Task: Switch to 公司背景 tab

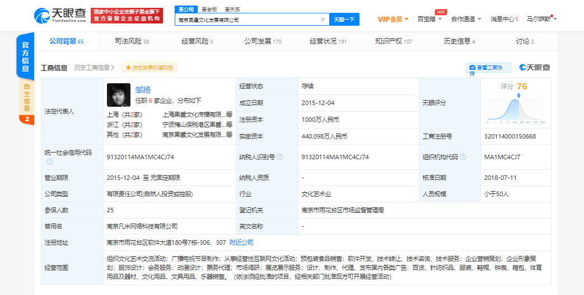Action: tap(66, 41)
